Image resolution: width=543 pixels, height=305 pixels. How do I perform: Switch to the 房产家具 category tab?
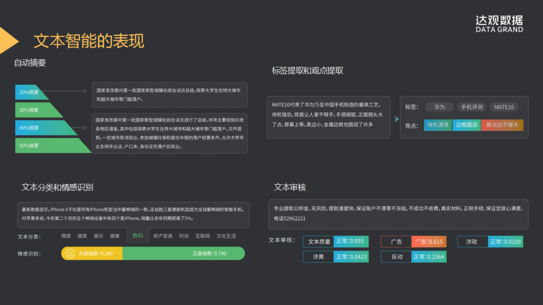tap(163, 236)
